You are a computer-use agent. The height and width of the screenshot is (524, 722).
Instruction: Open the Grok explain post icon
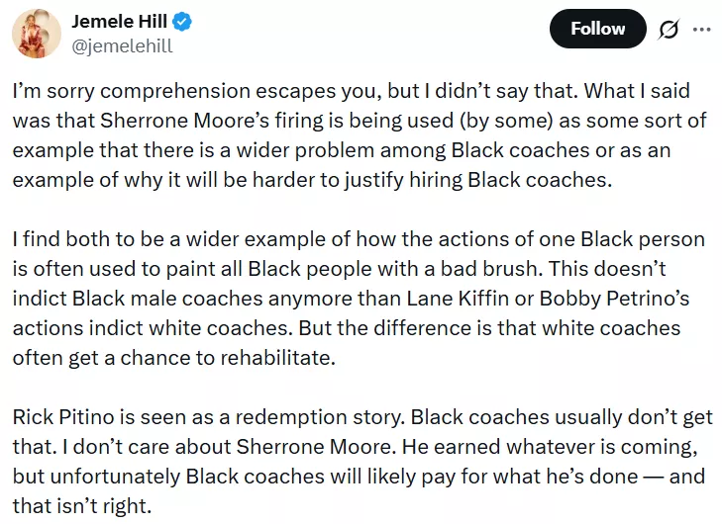pyautogui.click(x=669, y=30)
